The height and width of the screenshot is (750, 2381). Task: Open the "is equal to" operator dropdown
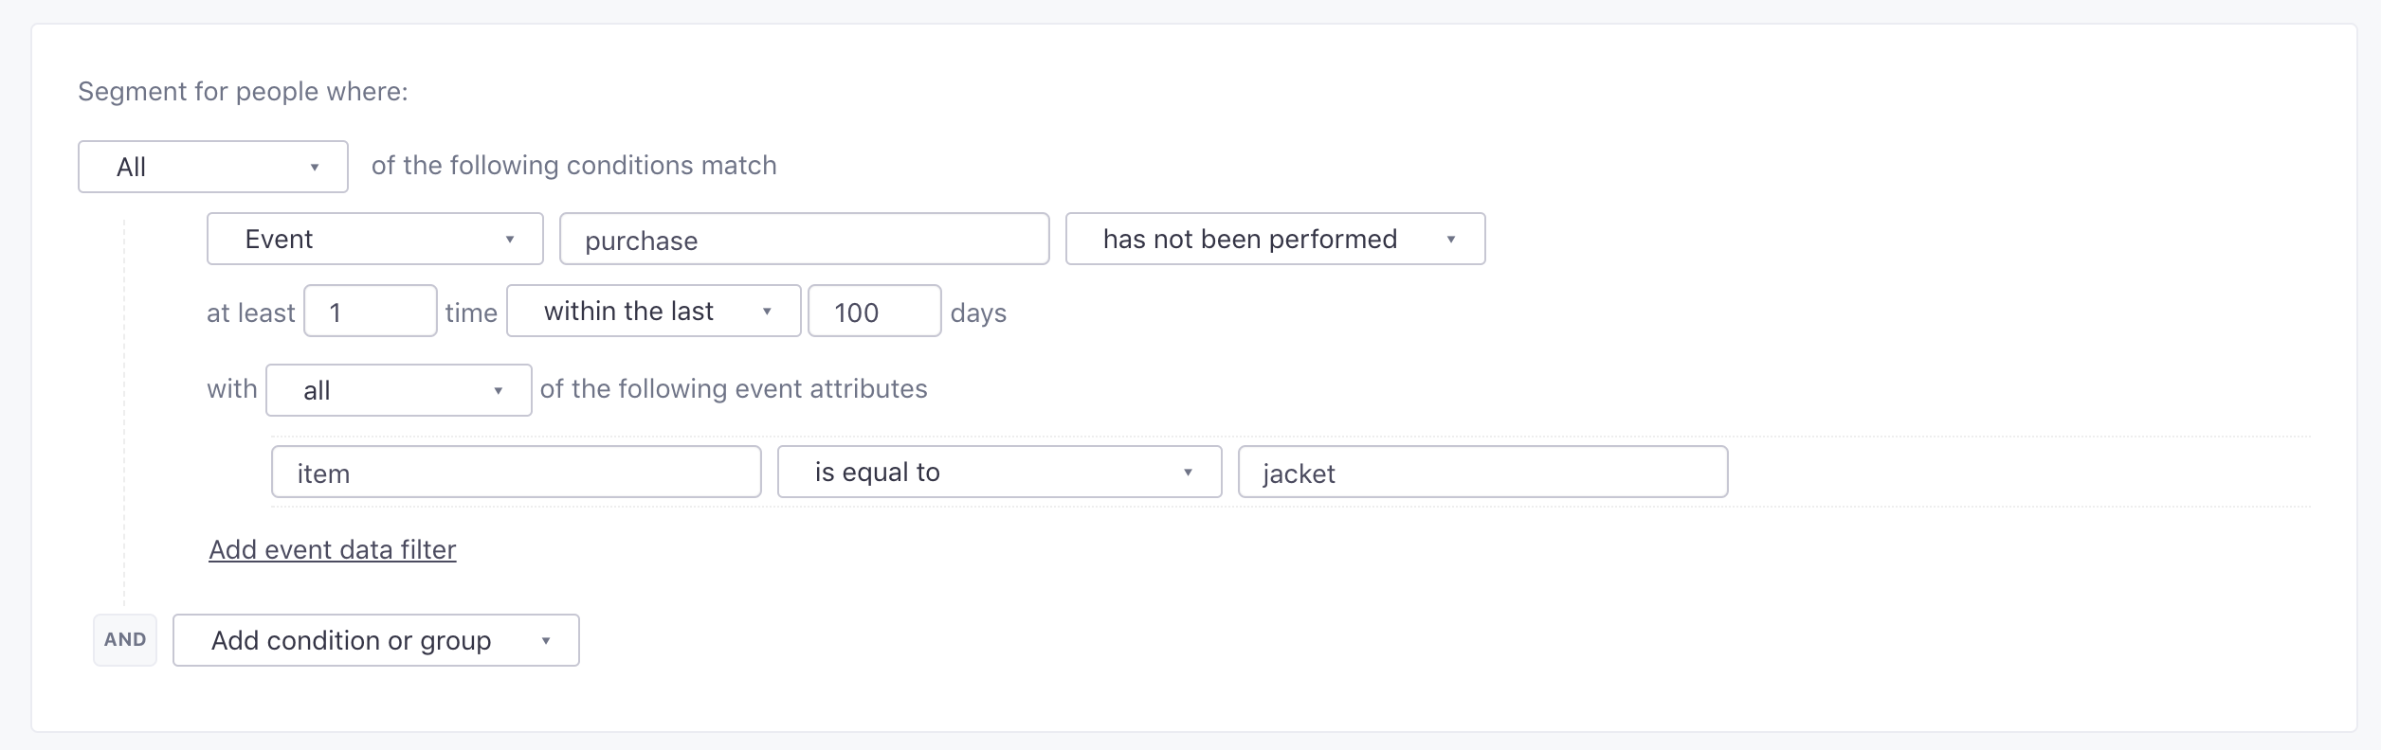point(998,471)
